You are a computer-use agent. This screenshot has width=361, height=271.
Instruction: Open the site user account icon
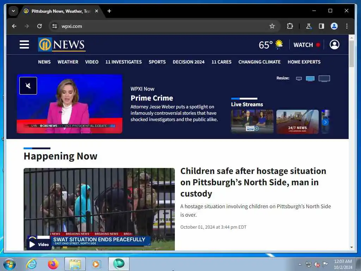click(x=334, y=44)
